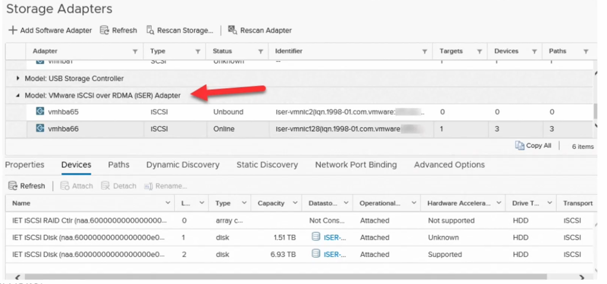Click the Unbound status cell
Screen dimensions: 607x284
coord(228,112)
